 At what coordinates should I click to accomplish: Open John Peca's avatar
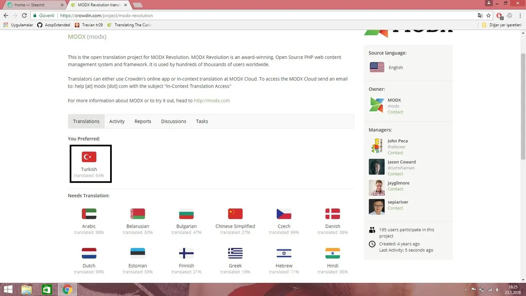[377, 146]
